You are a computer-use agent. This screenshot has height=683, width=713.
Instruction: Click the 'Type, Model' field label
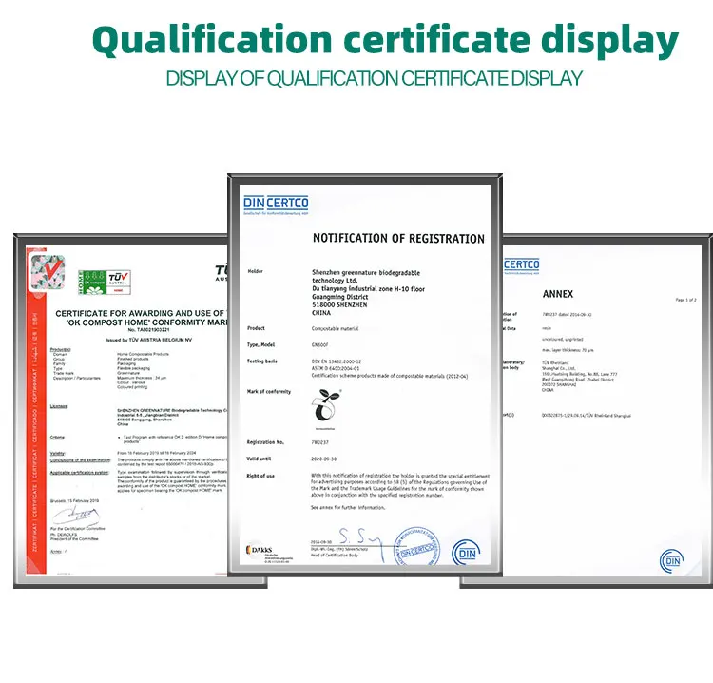coord(260,344)
